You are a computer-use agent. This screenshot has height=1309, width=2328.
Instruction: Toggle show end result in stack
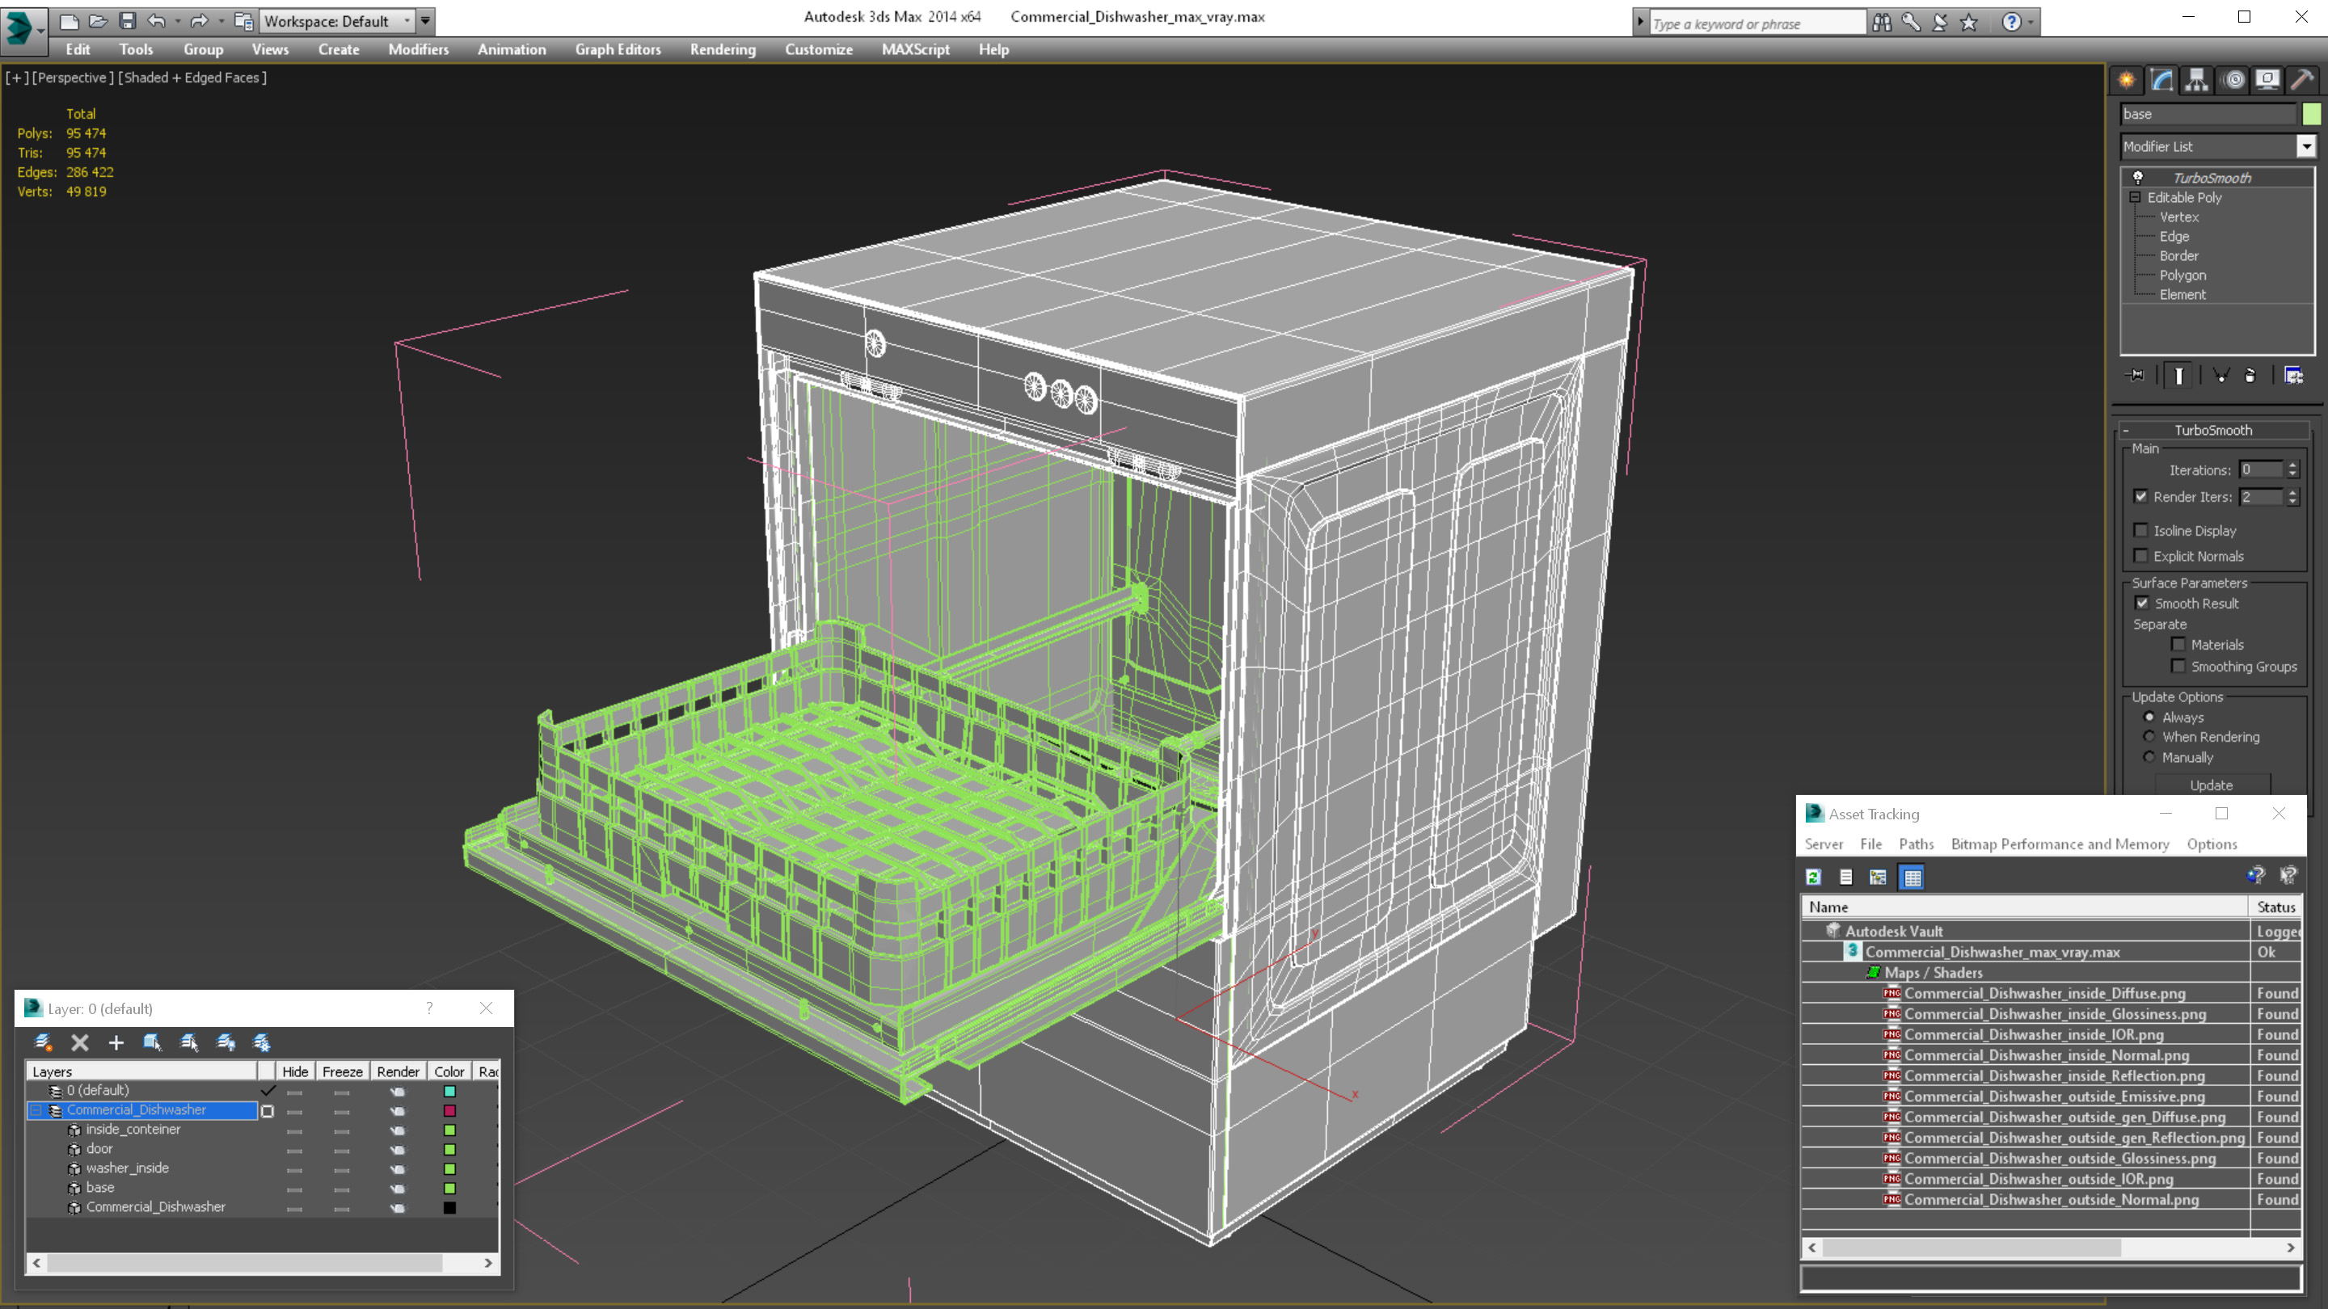pos(2179,375)
